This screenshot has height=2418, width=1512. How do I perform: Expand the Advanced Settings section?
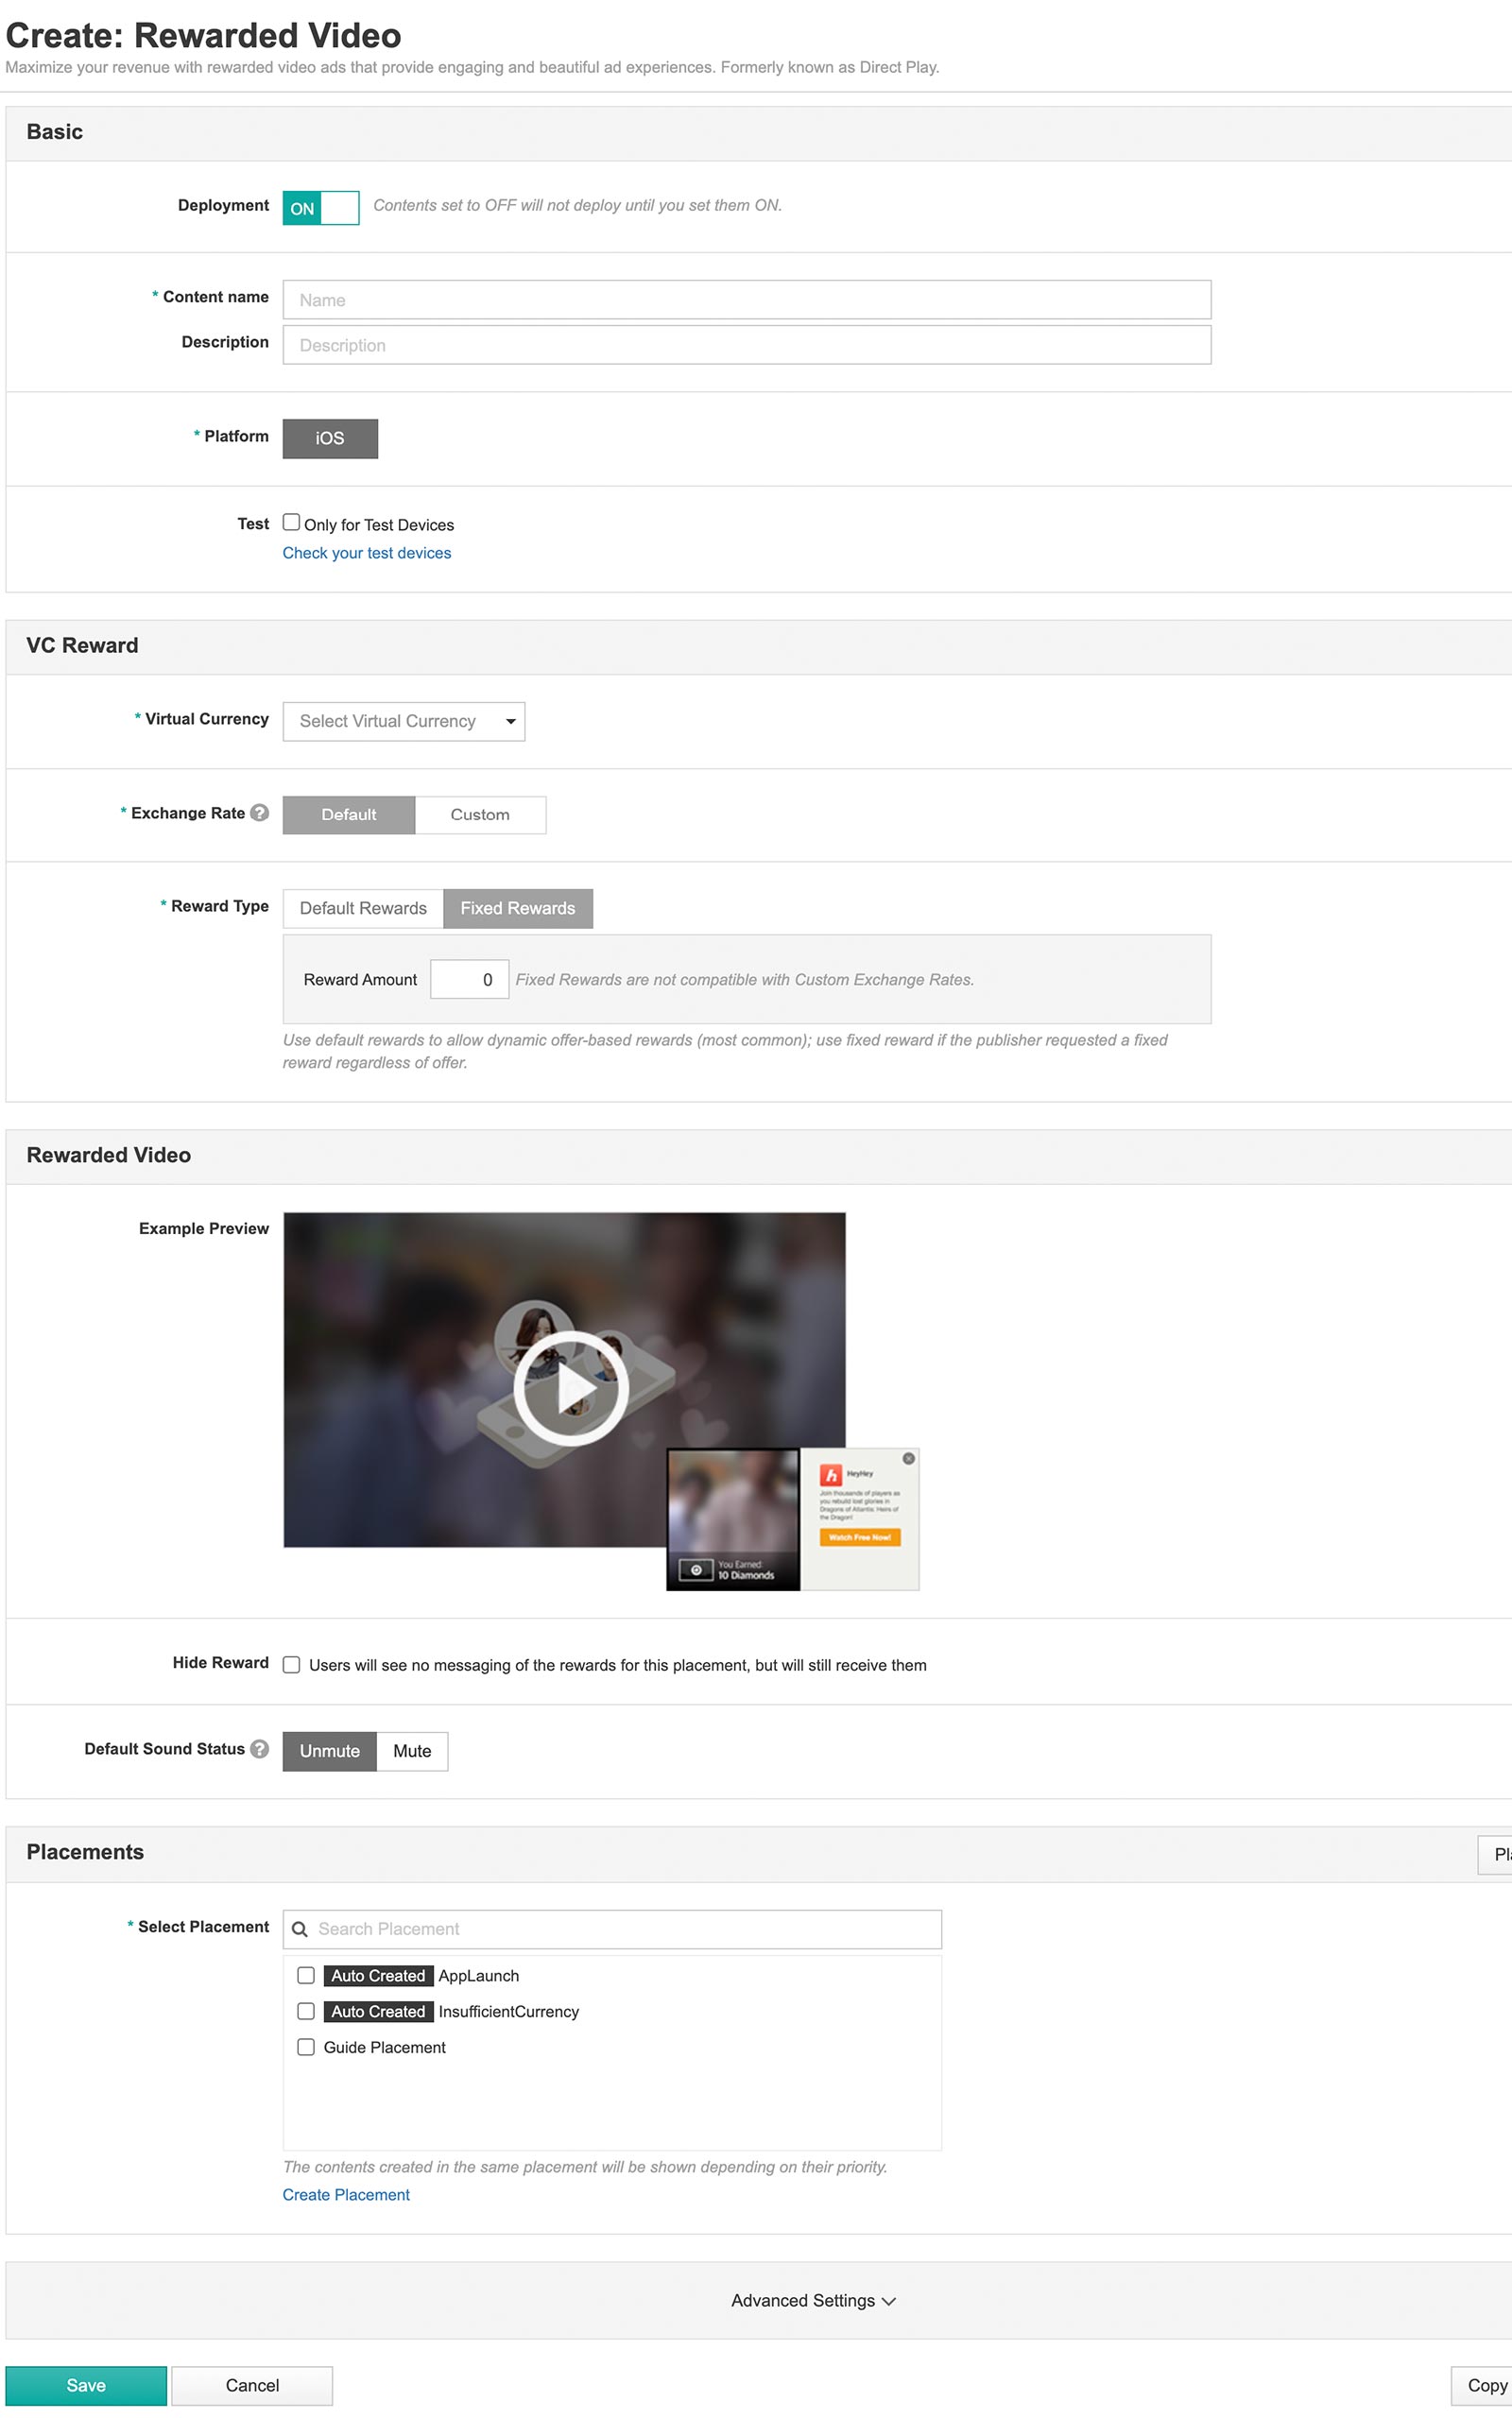(811, 2300)
